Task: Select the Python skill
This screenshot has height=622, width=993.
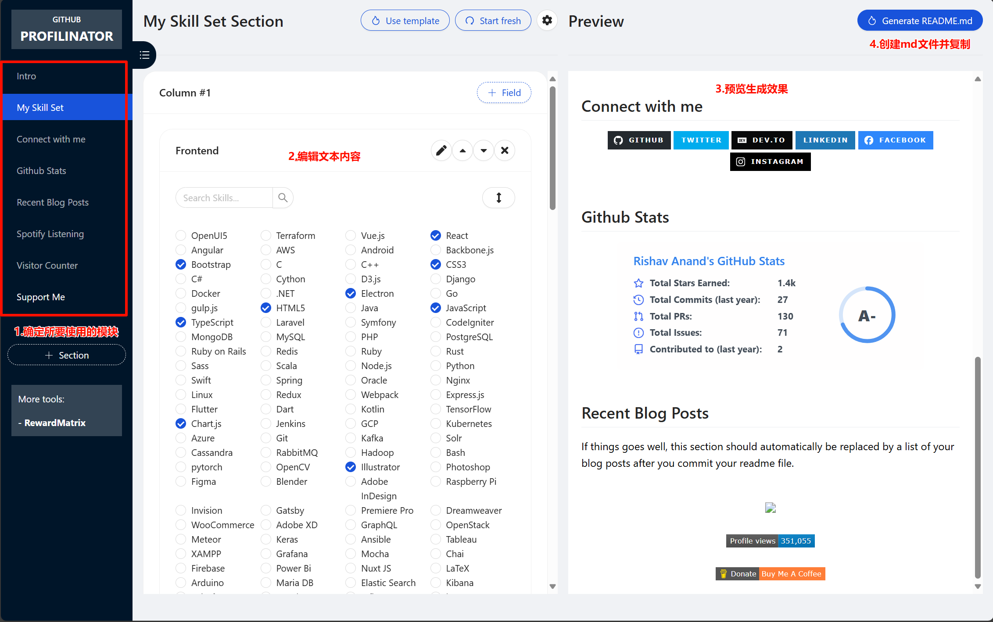Action: tap(435, 366)
